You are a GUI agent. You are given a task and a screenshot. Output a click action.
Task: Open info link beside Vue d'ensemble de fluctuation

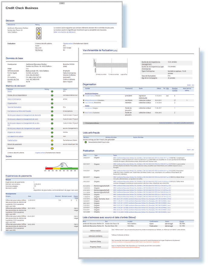[115, 51]
